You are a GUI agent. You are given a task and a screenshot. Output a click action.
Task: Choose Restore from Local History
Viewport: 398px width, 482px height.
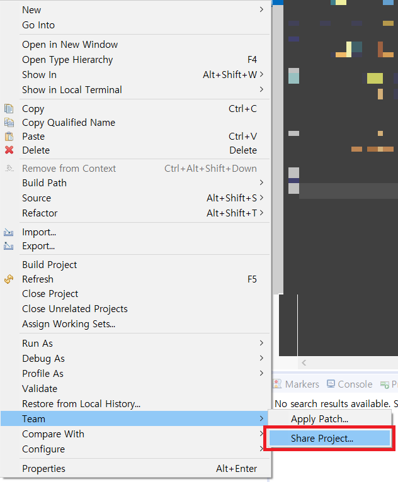135,403
